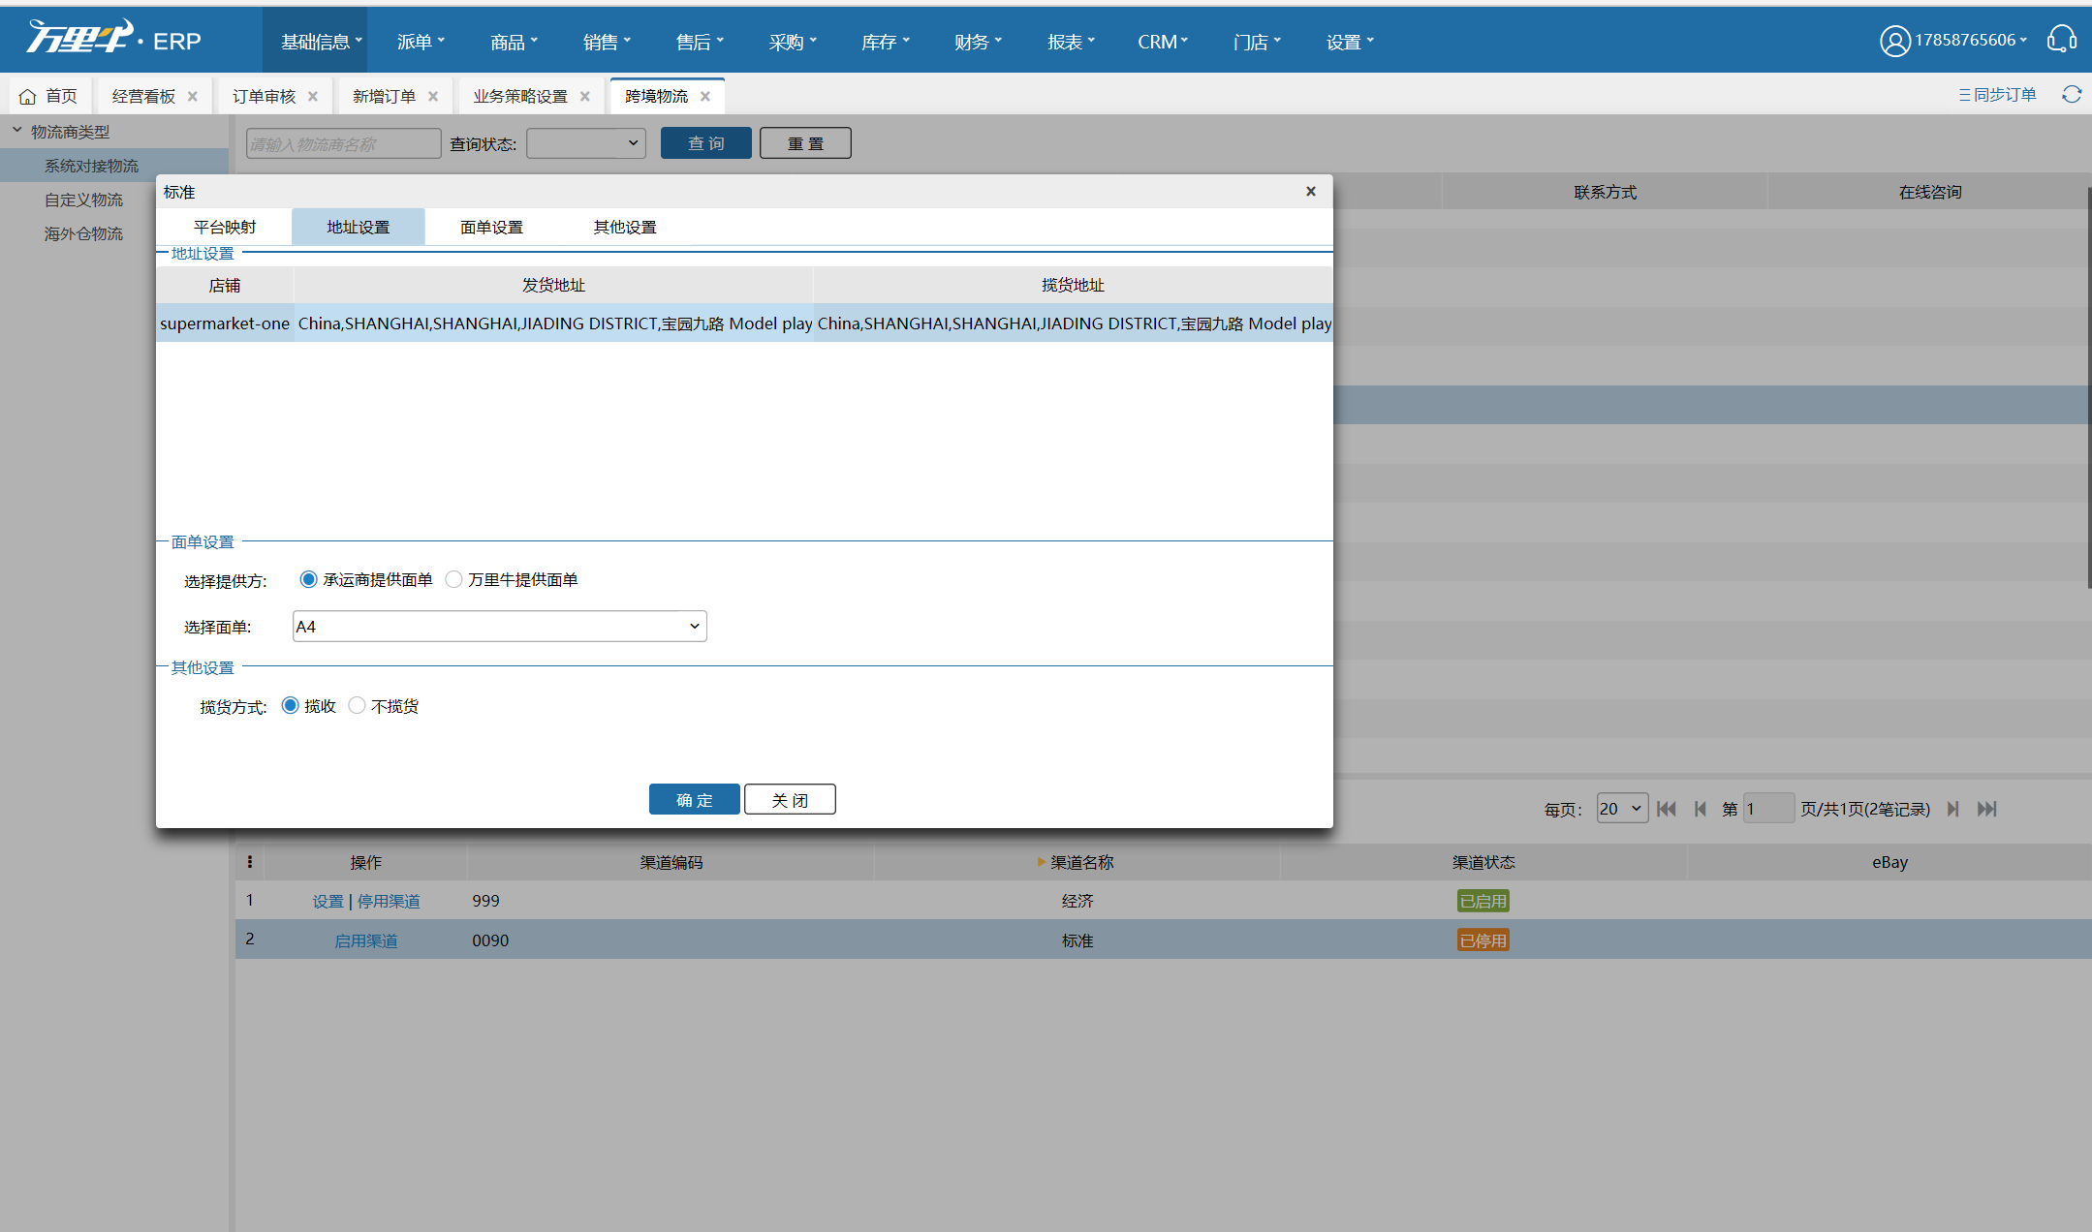Viewport: 2092px width, 1232px height.
Task: Open the 门店 menu
Action: (x=1257, y=42)
